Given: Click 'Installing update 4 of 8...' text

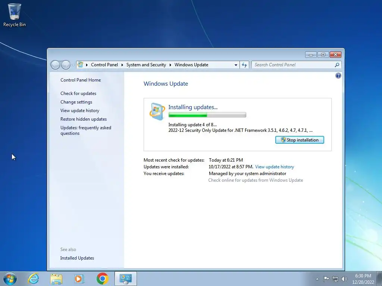Looking at the screenshot, I should coord(192,125).
